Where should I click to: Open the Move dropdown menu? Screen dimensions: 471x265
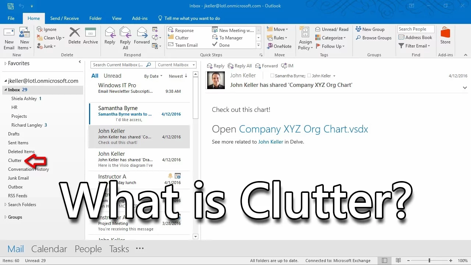tap(279, 29)
